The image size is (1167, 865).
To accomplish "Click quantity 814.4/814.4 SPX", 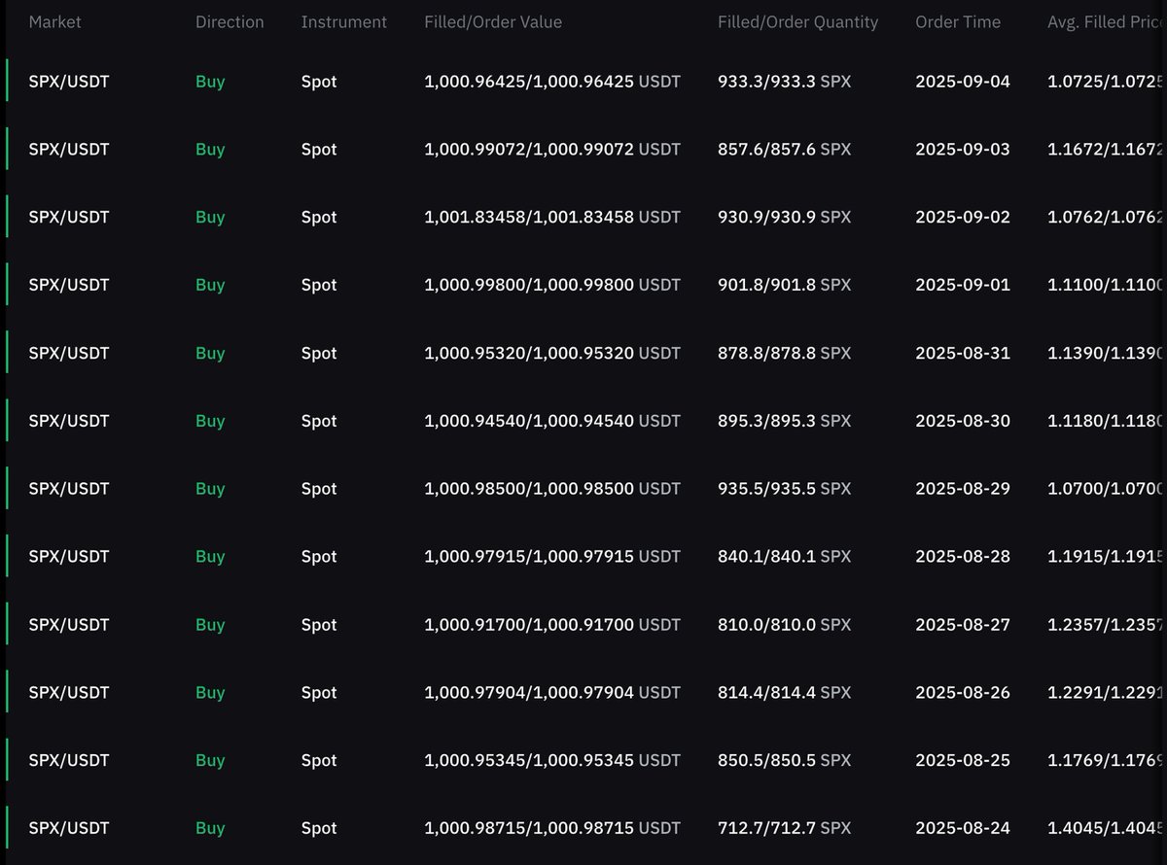I will 784,693.
